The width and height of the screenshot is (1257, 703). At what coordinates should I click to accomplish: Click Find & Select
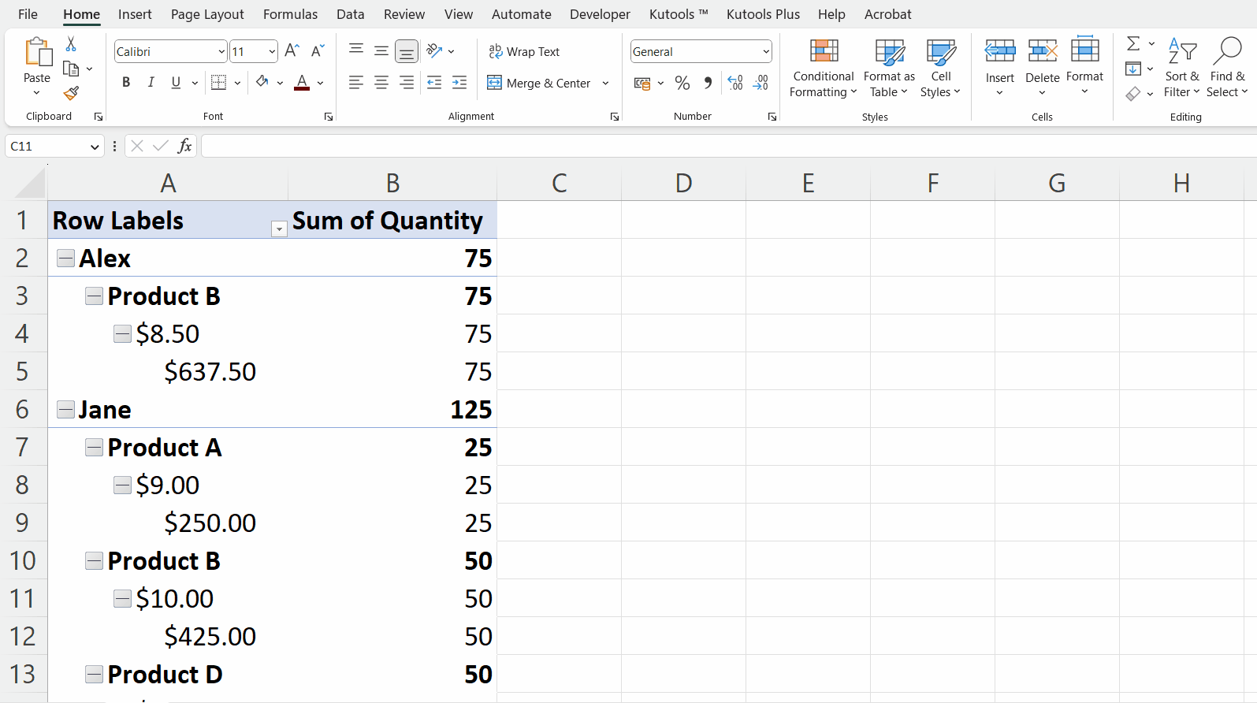tap(1227, 69)
